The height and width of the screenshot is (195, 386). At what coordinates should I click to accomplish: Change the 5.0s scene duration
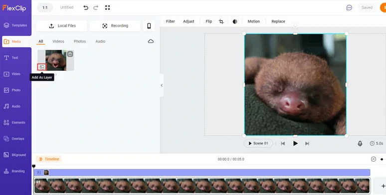(x=377, y=143)
